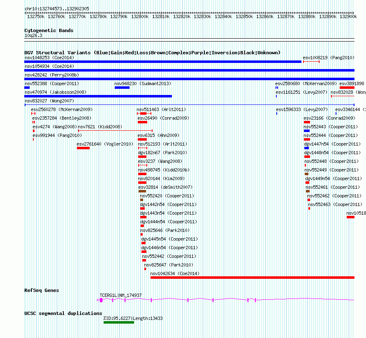Click esv23166 (Conrad2009) label
This screenshot has height=338, width=366.
pyautogui.click(x=329, y=118)
